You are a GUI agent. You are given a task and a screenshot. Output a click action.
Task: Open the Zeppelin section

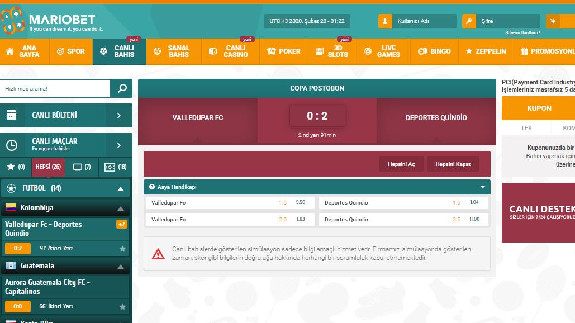tap(486, 51)
